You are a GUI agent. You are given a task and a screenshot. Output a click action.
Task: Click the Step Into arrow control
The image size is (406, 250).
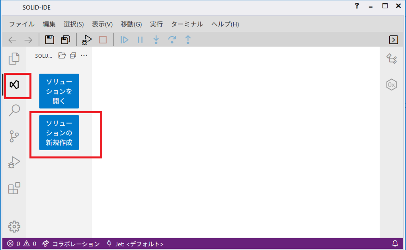(x=156, y=40)
